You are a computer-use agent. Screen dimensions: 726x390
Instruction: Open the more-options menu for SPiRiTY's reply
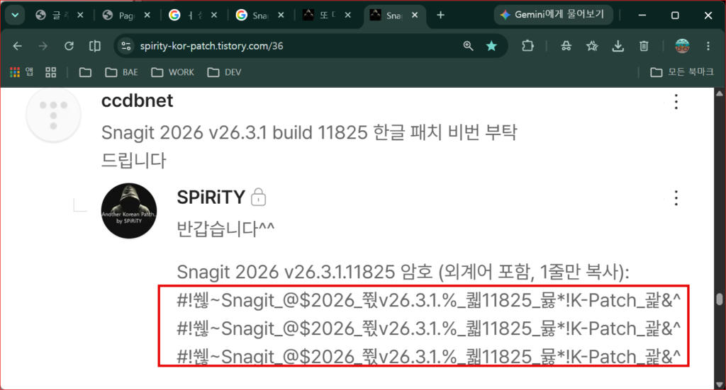click(x=676, y=198)
